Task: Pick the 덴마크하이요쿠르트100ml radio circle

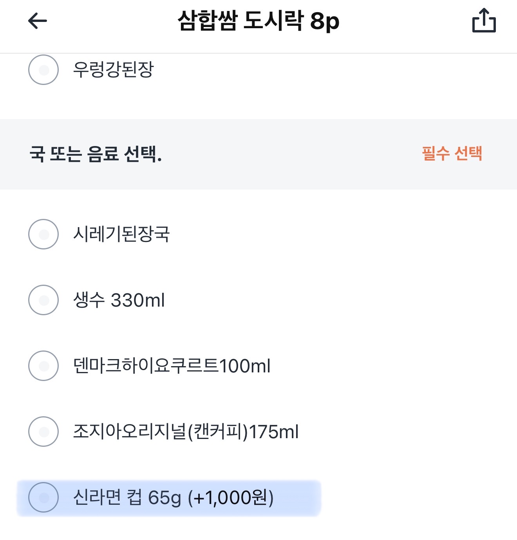Action: (43, 366)
